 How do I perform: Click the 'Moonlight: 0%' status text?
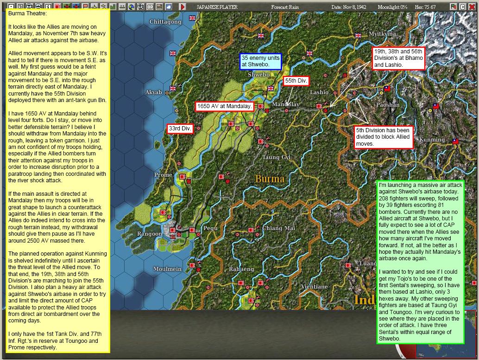(392, 7)
